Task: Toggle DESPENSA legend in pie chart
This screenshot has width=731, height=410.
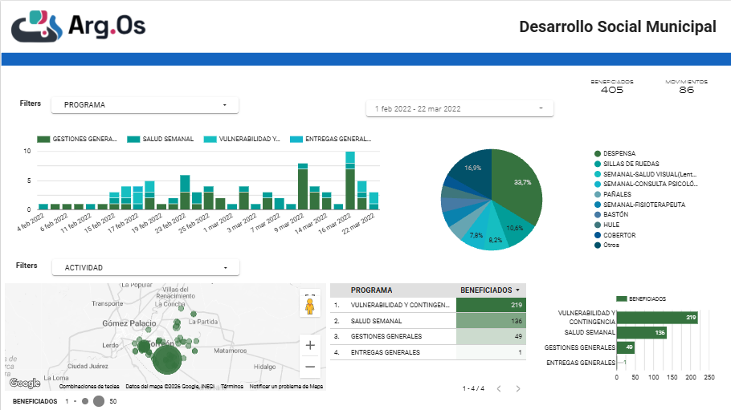Action: [x=615, y=153]
